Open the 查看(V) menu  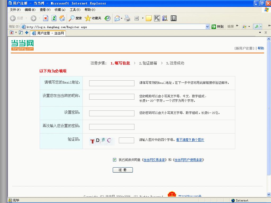(45, 10)
